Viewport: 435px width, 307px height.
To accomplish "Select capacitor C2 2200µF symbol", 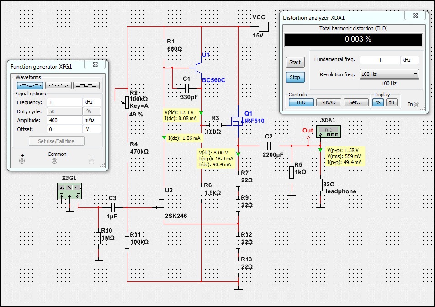I will coord(269,146).
